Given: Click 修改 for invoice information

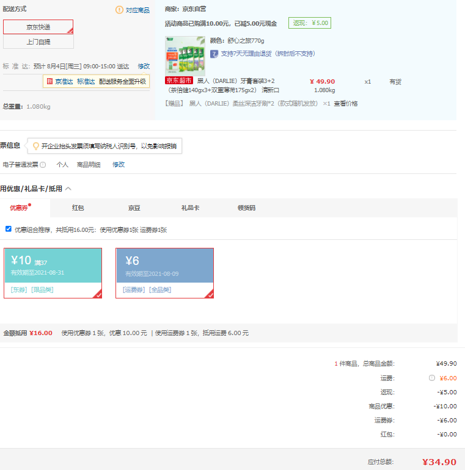Looking at the screenshot, I should pyautogui.click(x=119, y=165).
